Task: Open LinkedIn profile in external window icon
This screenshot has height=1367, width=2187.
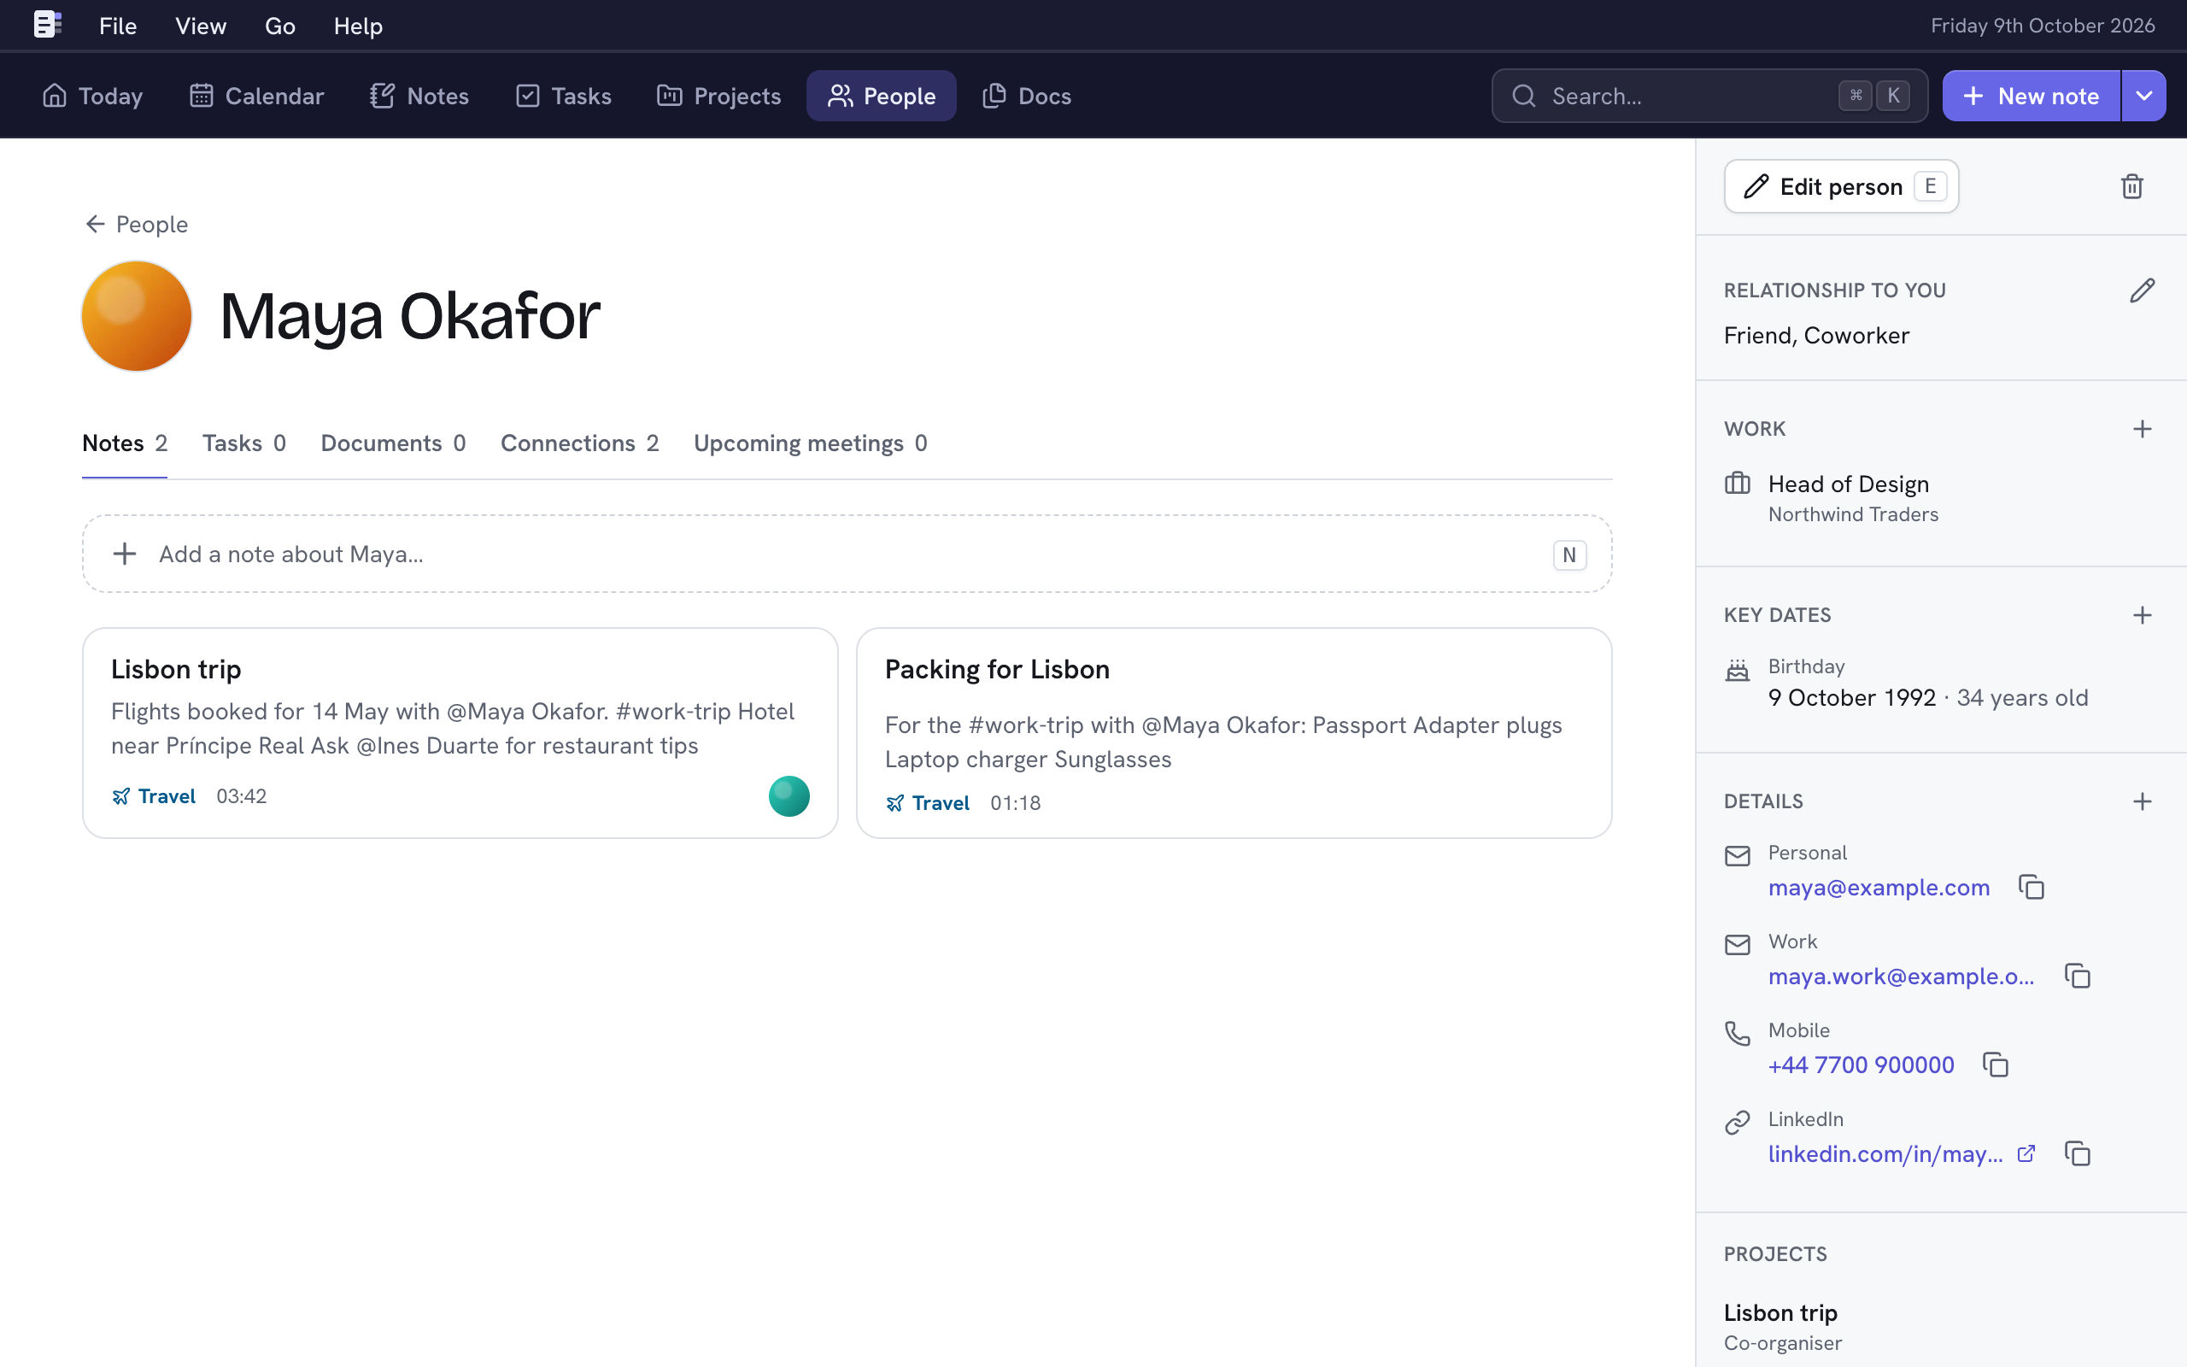Action: (x=2026, y=1153)
